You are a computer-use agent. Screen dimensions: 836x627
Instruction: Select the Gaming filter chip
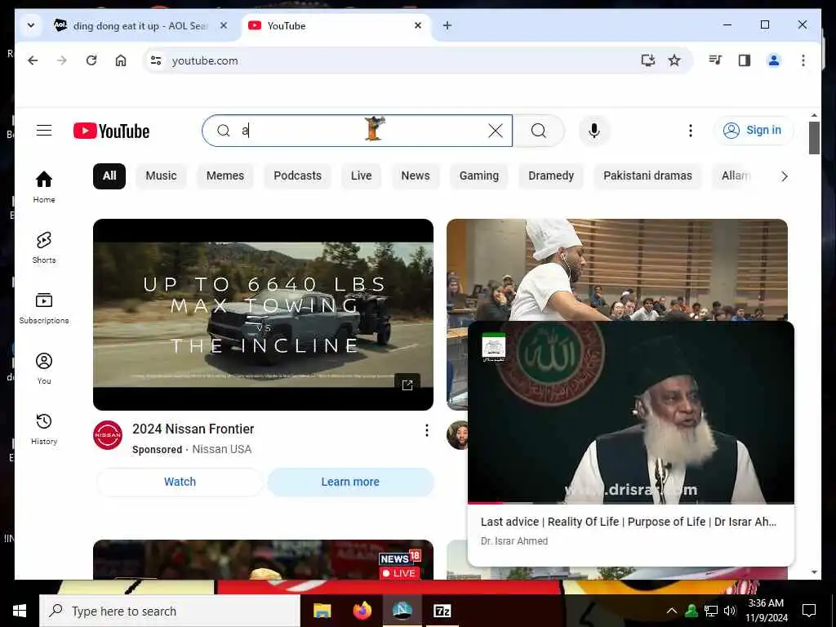click(478, 176)
